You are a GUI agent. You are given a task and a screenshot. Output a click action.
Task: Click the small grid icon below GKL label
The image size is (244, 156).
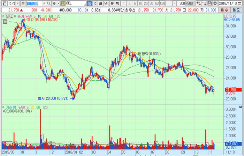click(x=5, y=21)
